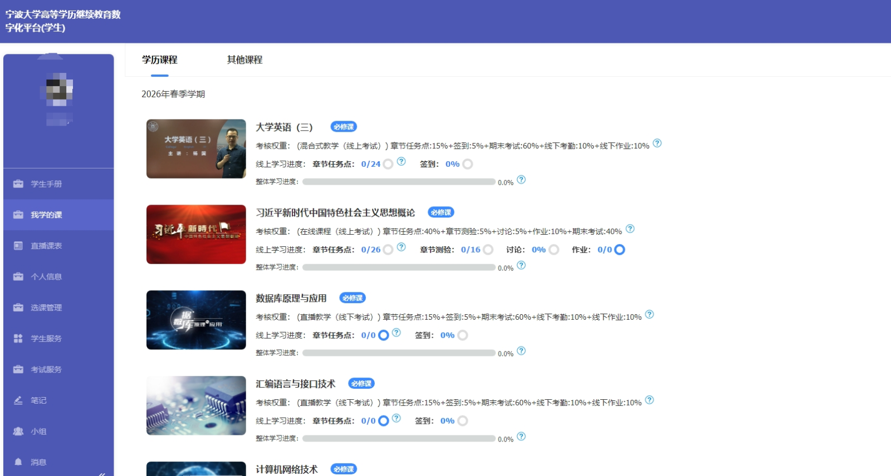Click the help icon after 大学英语 整体学习进度 bar
This screenshot has height=476, width=891.
[x=521, y=180]
